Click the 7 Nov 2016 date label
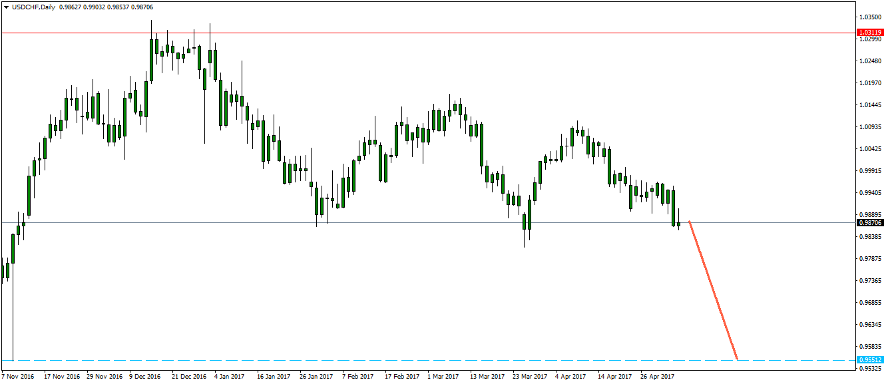This screenshot has height=384, width=884. [18, 377]
